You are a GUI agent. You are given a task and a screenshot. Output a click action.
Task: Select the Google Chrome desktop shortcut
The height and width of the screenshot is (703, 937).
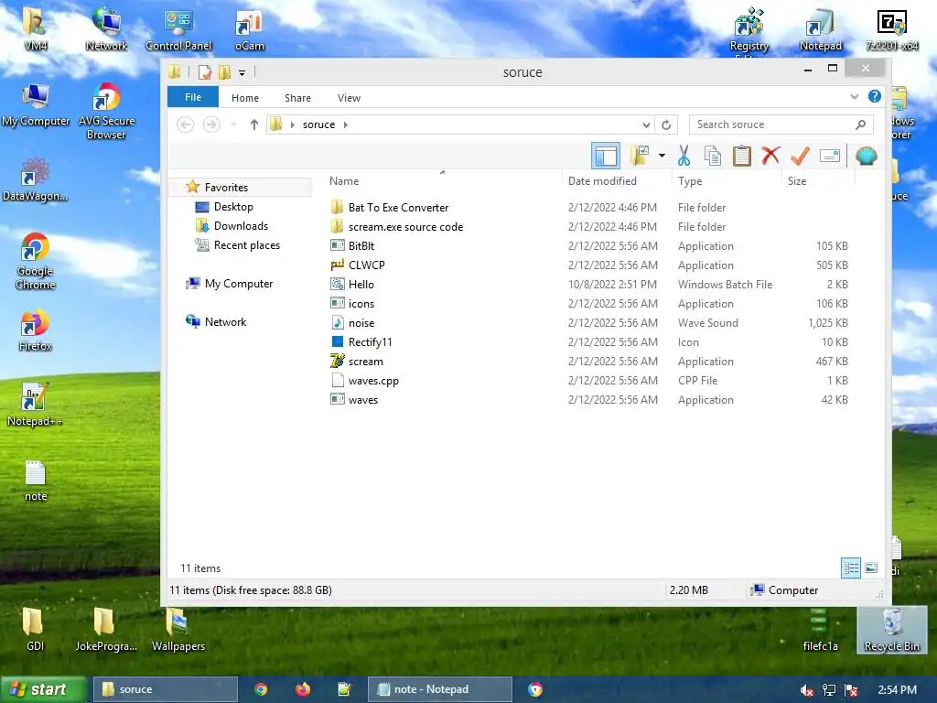(36, 261)
